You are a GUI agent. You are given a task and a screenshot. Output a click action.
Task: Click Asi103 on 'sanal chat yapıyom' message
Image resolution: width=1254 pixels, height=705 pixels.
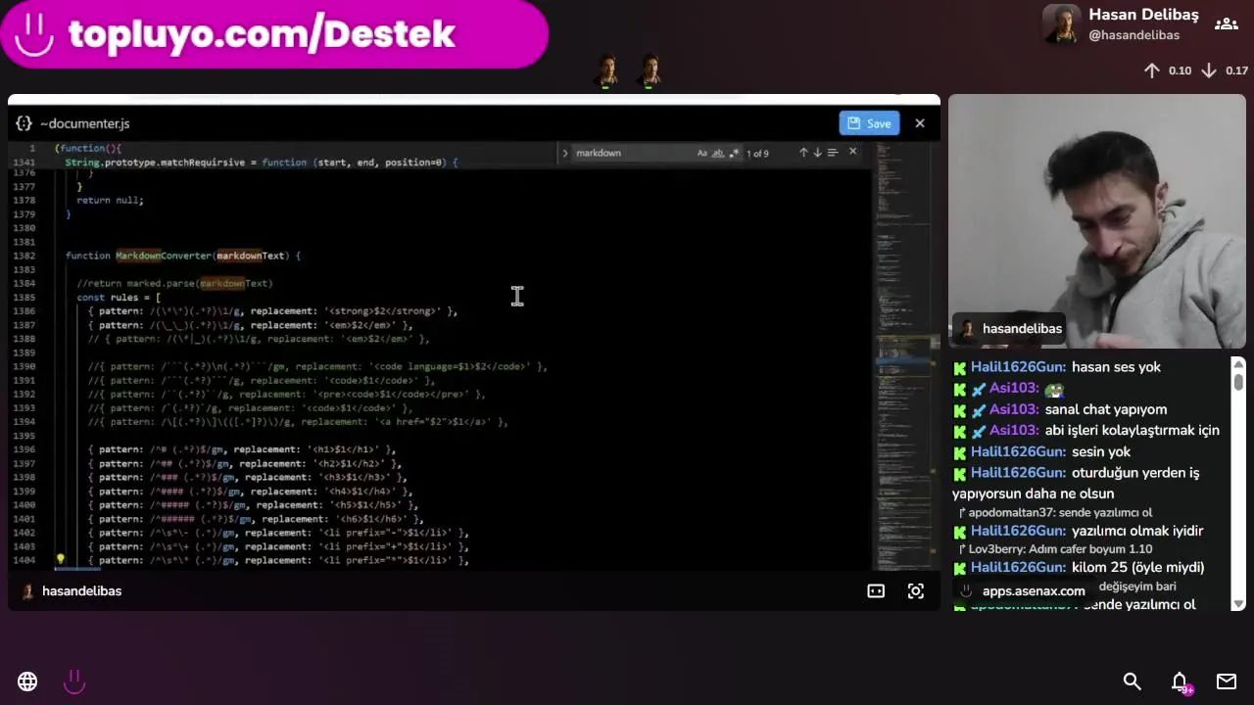tap(1013, 409)
